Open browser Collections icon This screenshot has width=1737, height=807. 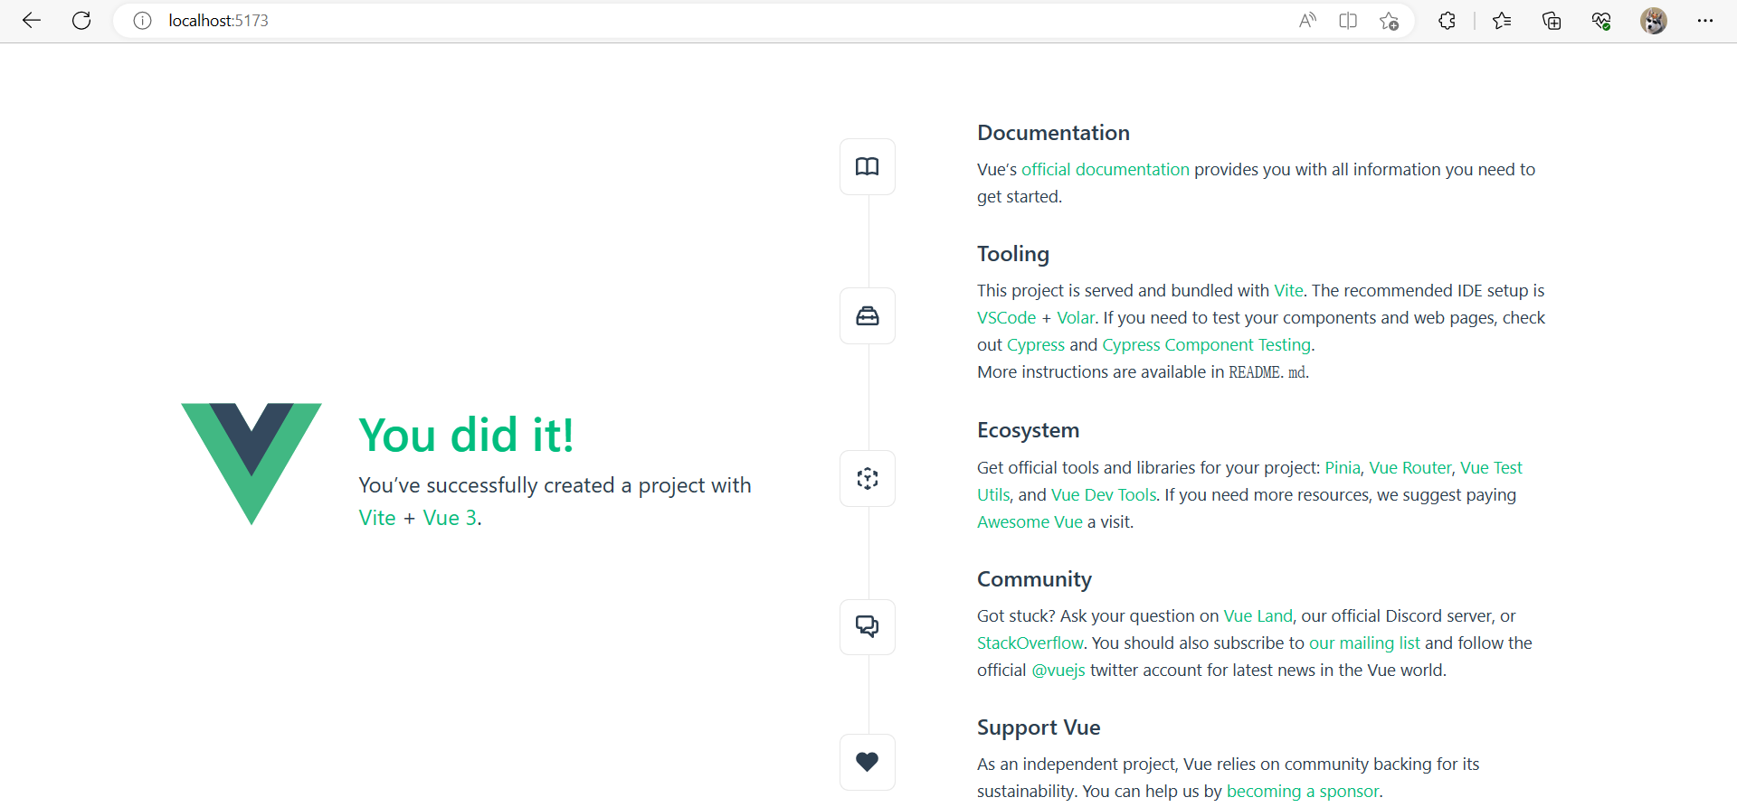1552,21
